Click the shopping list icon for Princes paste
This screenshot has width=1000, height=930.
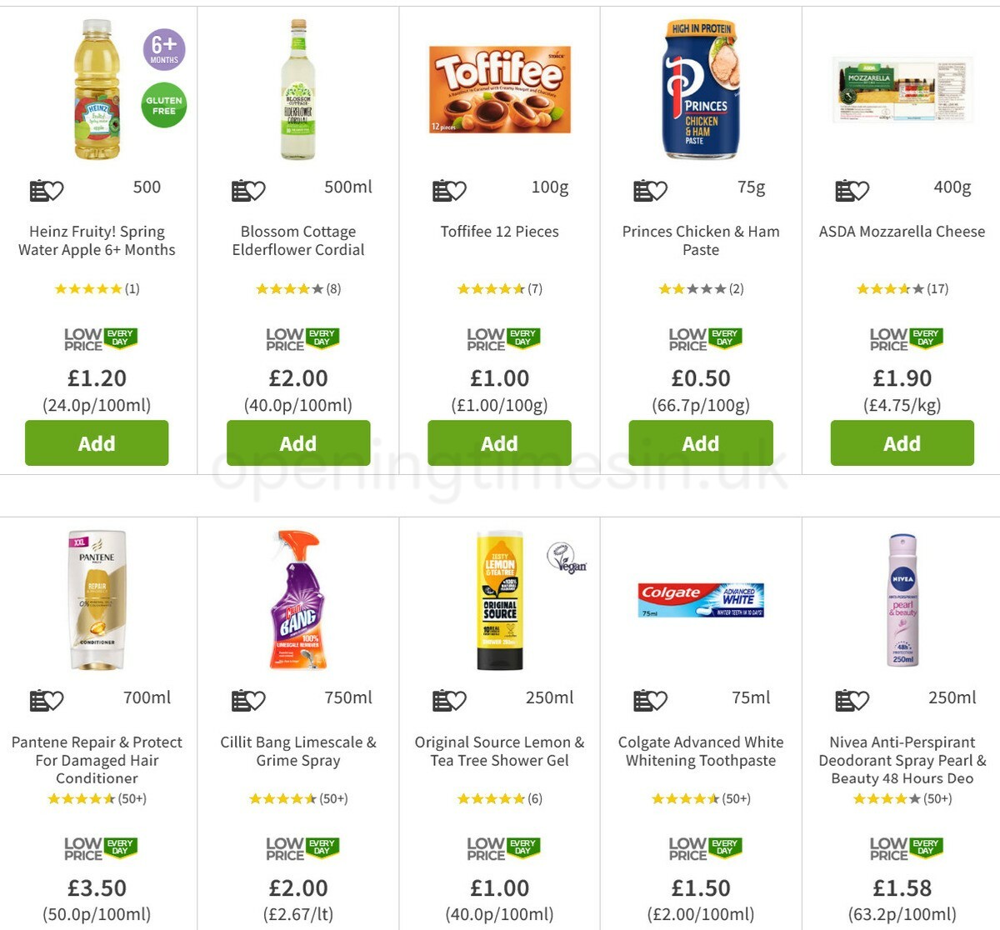[x=642, y=189]
